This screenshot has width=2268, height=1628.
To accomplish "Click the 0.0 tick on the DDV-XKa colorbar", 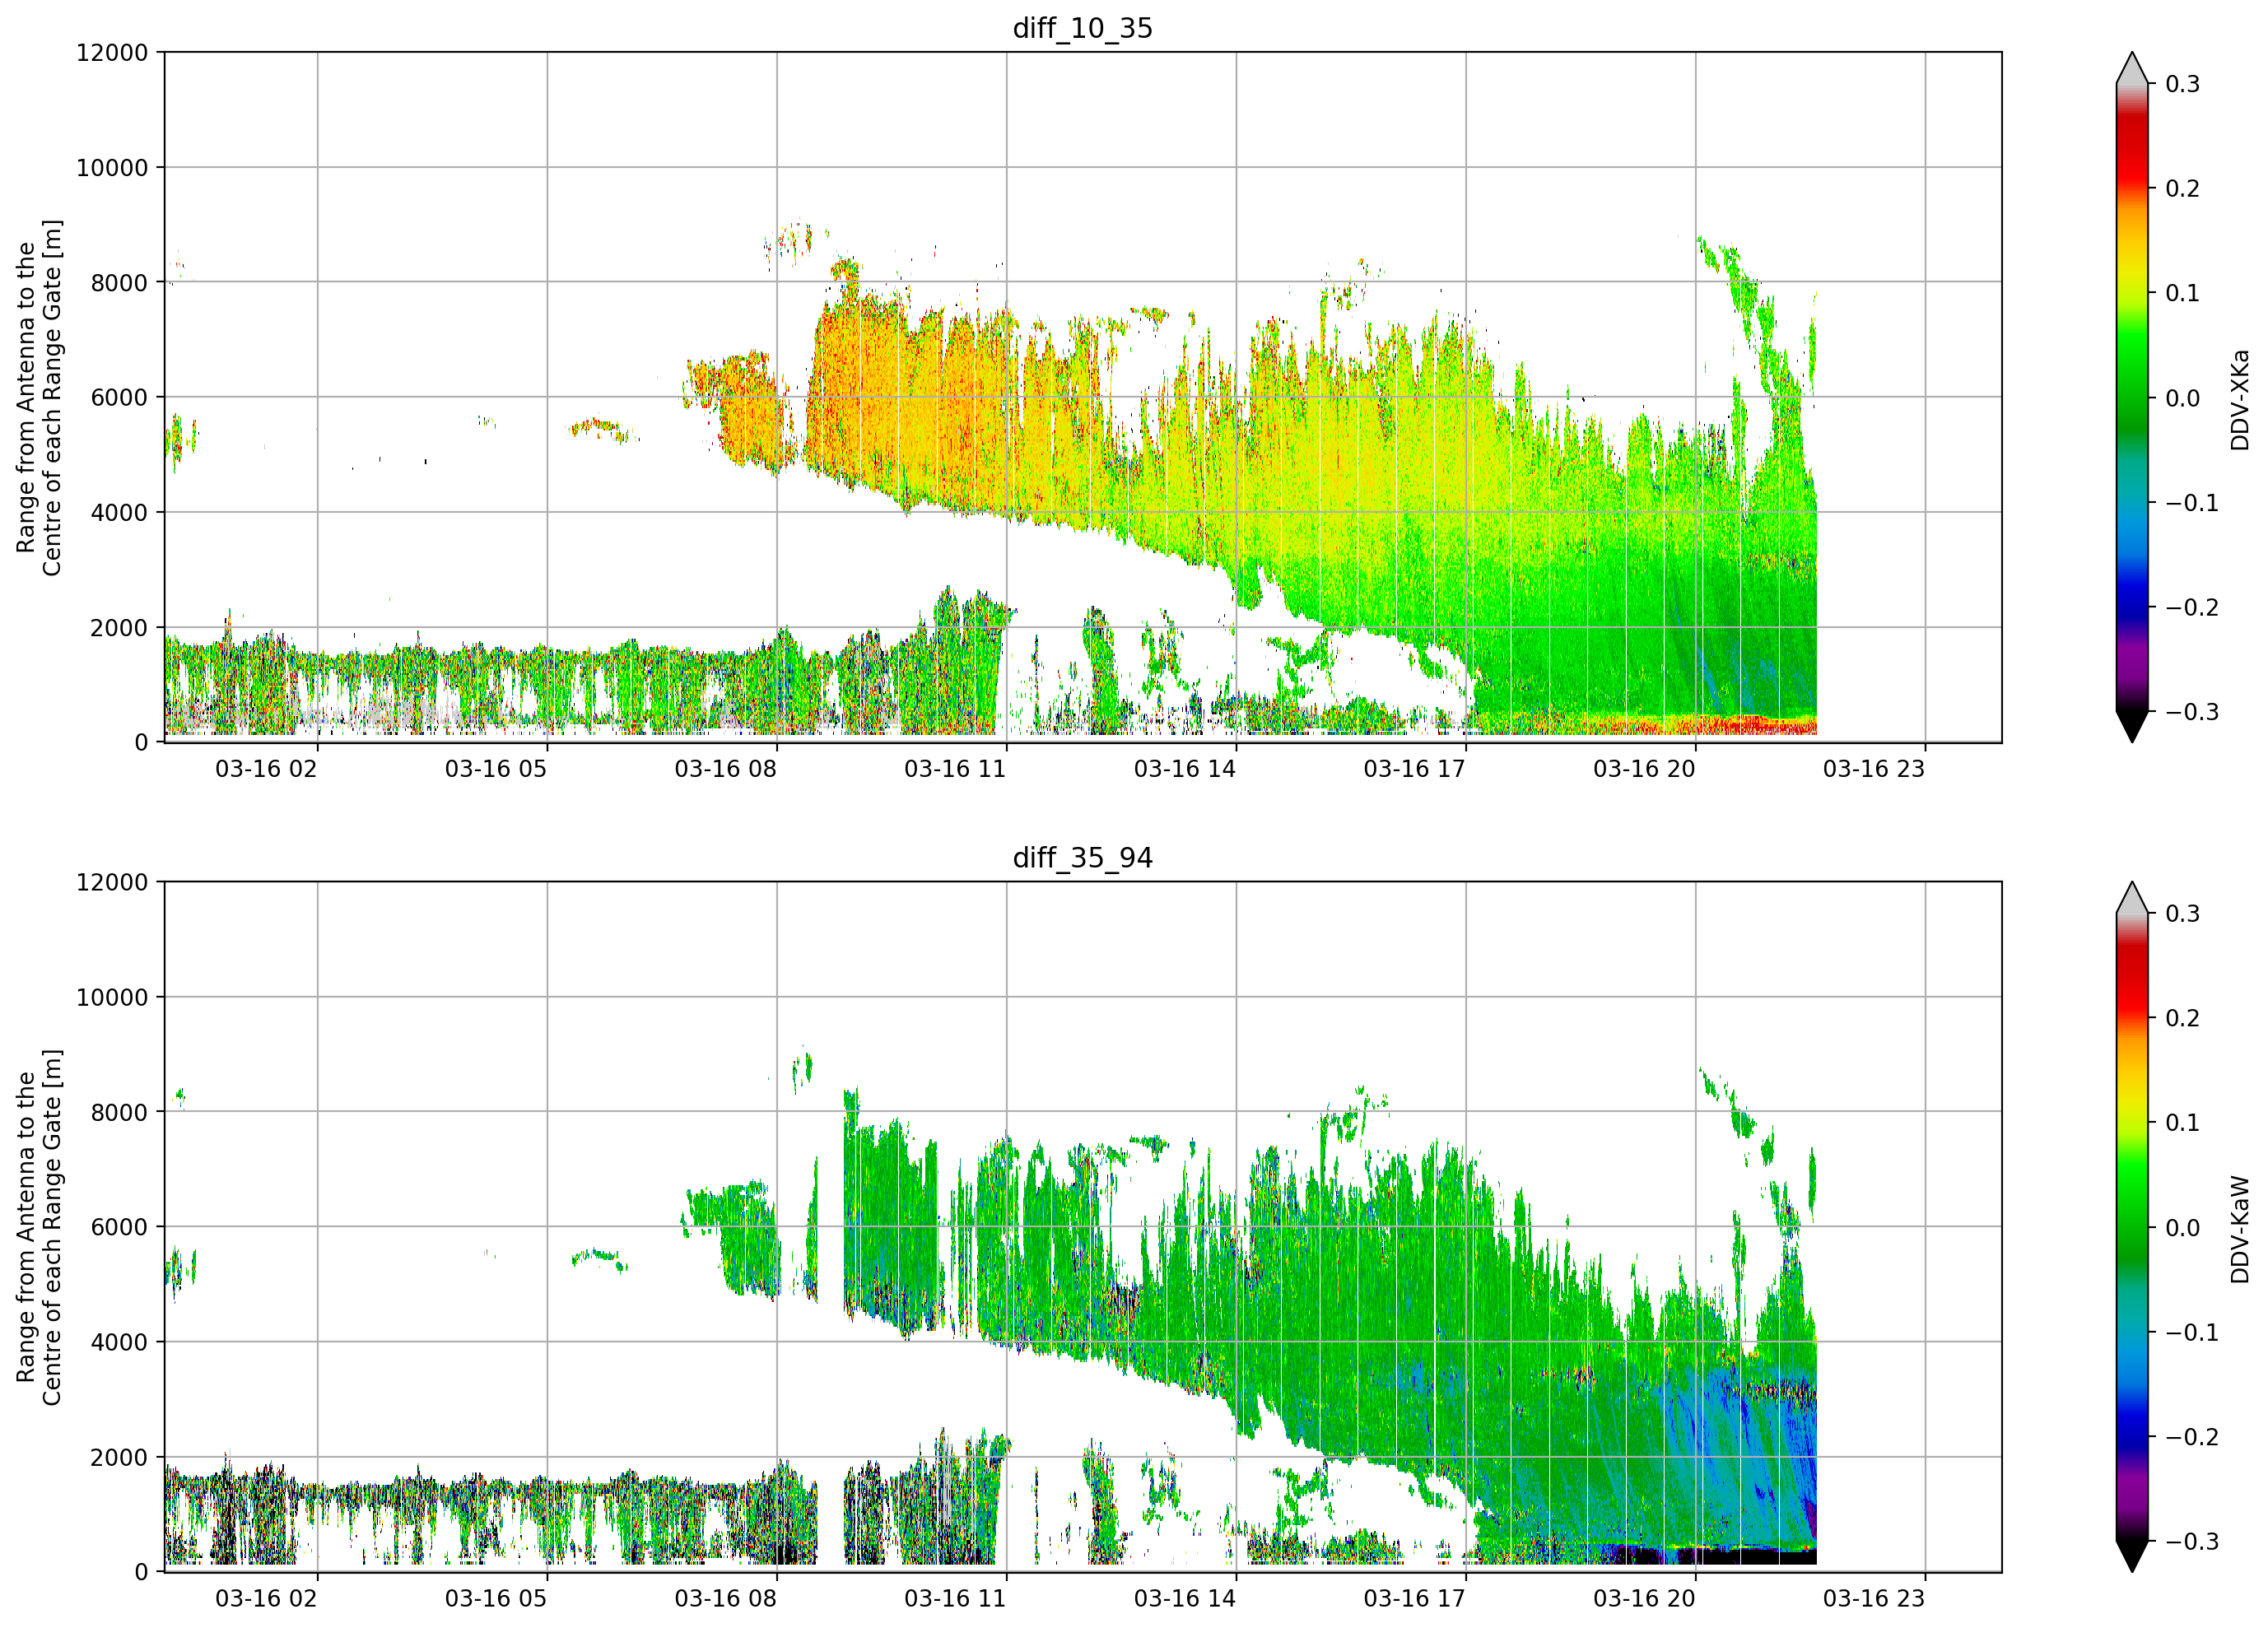I will [2183, 398].
